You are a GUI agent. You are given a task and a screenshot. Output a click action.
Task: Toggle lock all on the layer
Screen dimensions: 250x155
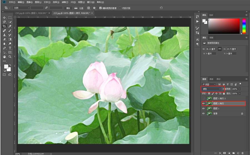[x=224, y=93]
